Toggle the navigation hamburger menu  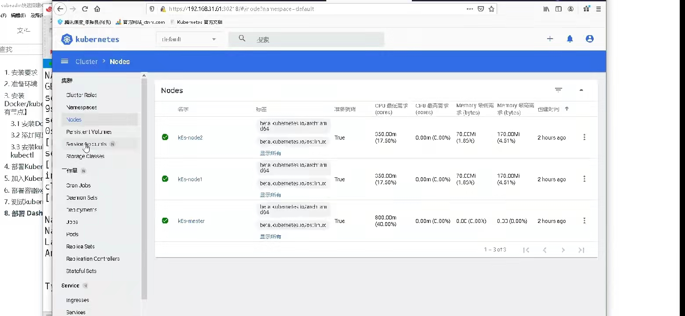click(65, 61)
